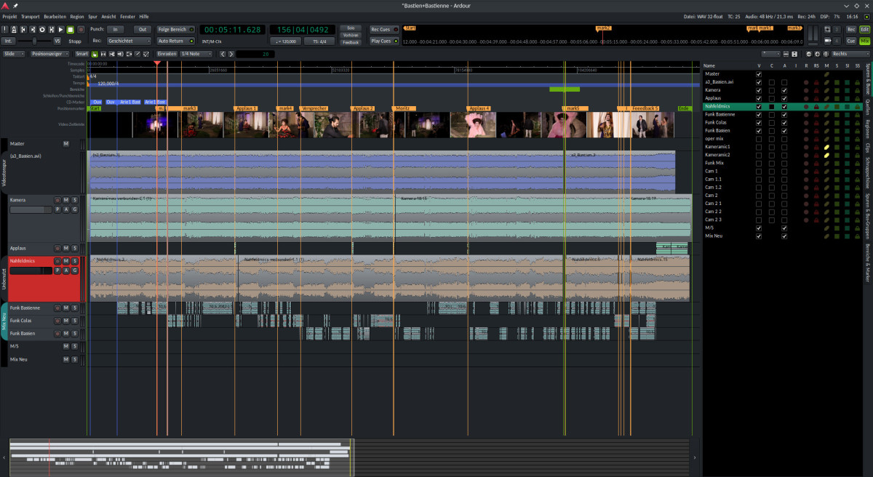The image size is (873, 477).
Task: Open the TS: 4/4 time signature button
Action: (320, 41)
